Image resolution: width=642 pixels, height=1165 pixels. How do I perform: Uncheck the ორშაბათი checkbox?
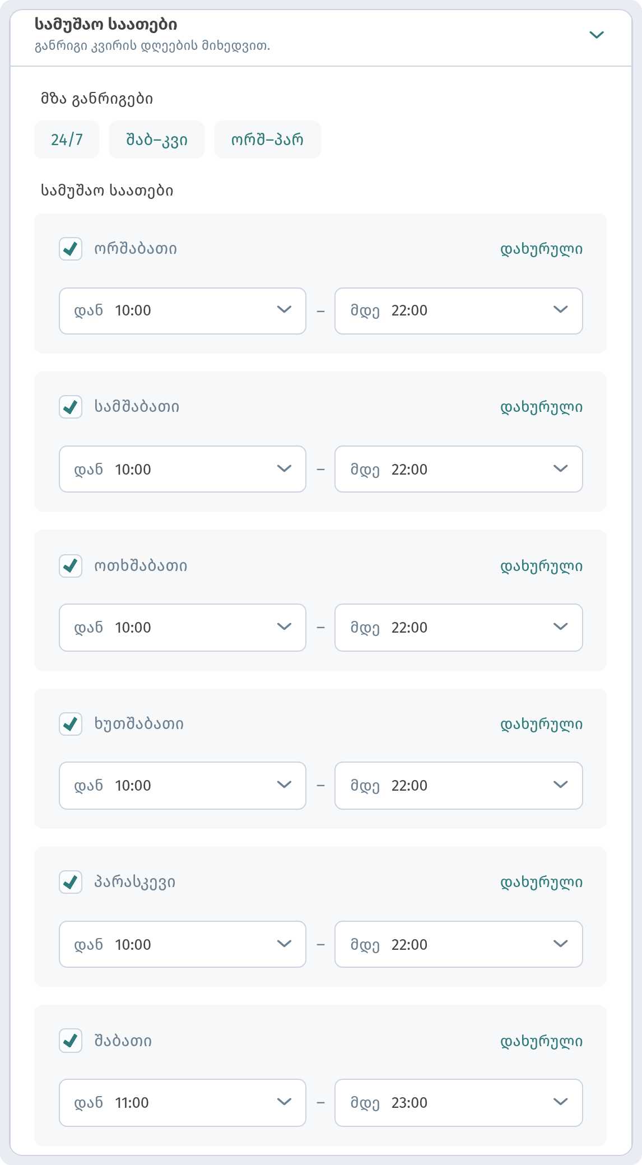pos(71,249)
